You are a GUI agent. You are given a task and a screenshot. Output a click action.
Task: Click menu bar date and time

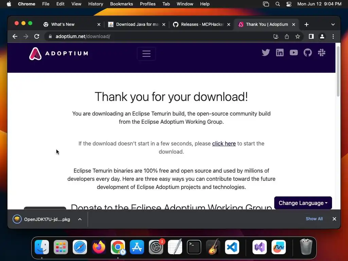tap(319, 4)
